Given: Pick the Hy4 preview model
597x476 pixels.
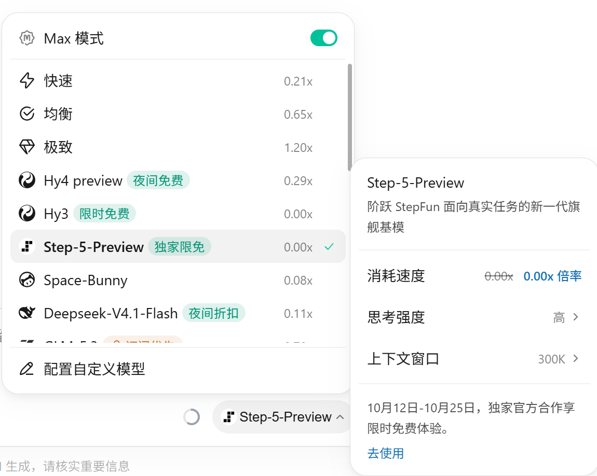Looking at the screenshot, I should click(x=178, y=180).
